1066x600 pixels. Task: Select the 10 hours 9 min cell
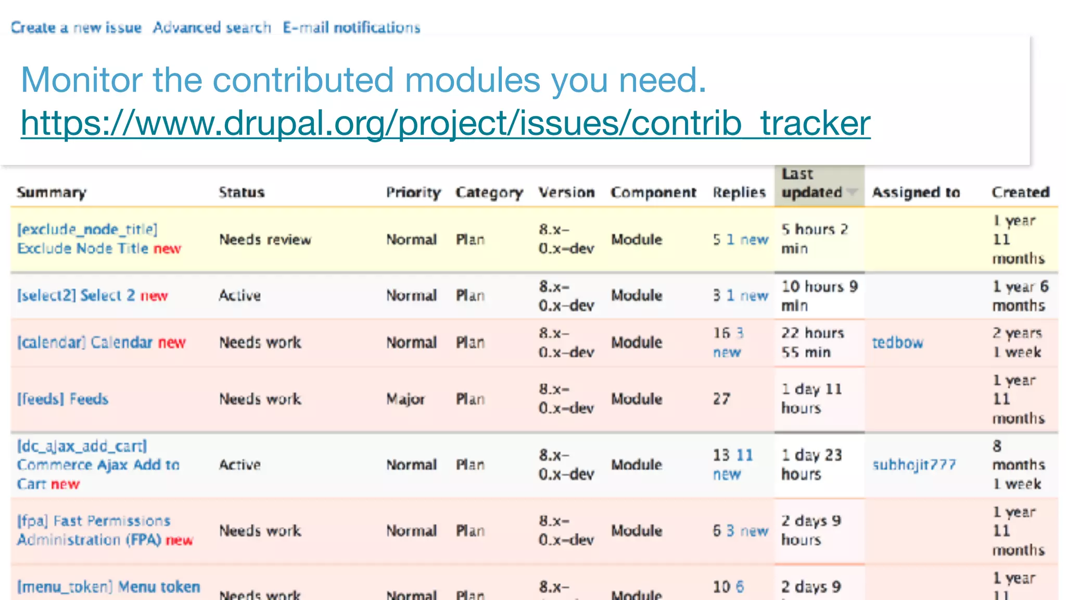point(819,295)
